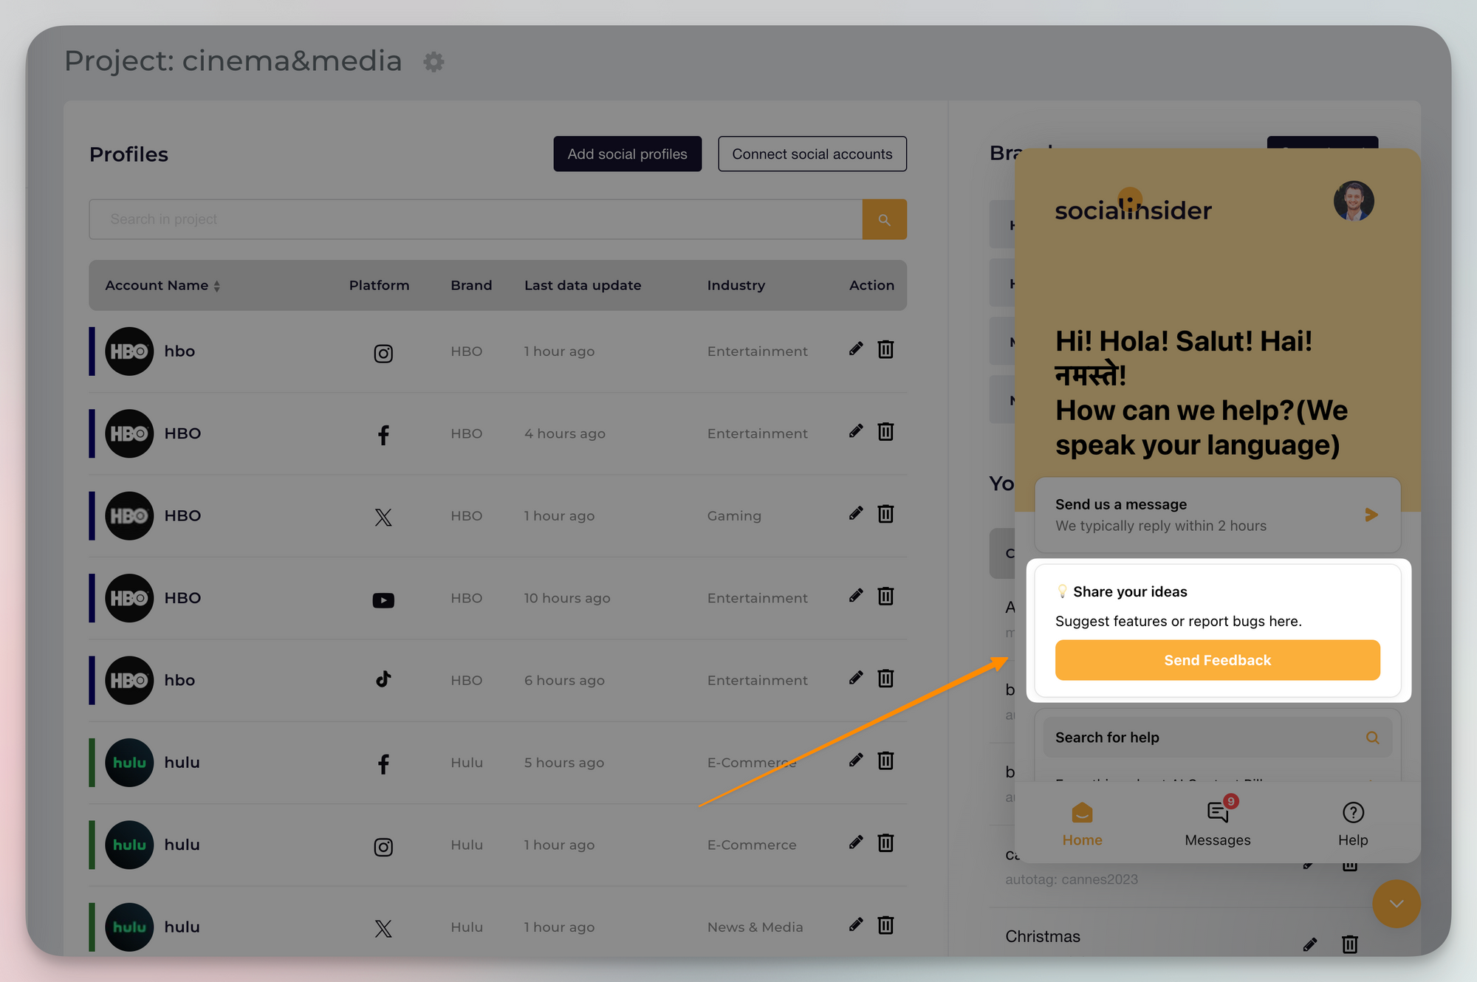This screenshot has height=982, width=1477.
Task: Click 'News & Media' industry cell
Action: pyautogui.click(x=755, y=927)
